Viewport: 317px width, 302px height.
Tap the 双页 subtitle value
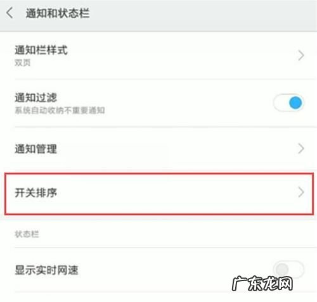pos(23,63)
